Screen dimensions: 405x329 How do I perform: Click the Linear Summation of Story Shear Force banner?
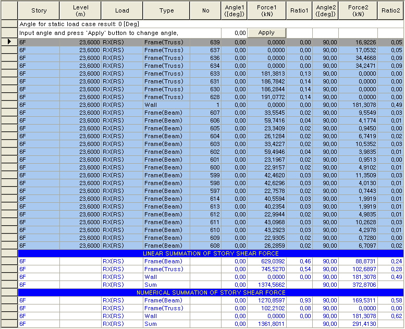tap(211, 253)
